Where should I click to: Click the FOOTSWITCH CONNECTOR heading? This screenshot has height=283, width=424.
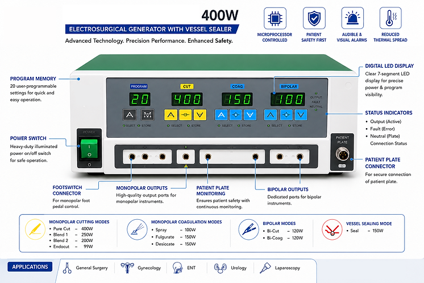(x=67, y=190)
